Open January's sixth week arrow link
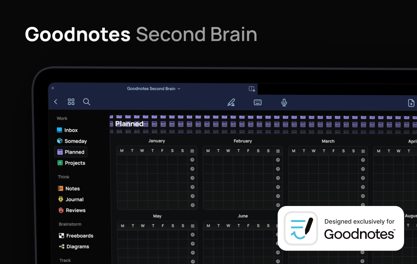Image resolution: width=417 pixels, height=264 pixels. pos(193,205)
